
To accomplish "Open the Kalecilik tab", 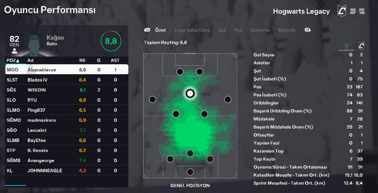I will point(287,30).
